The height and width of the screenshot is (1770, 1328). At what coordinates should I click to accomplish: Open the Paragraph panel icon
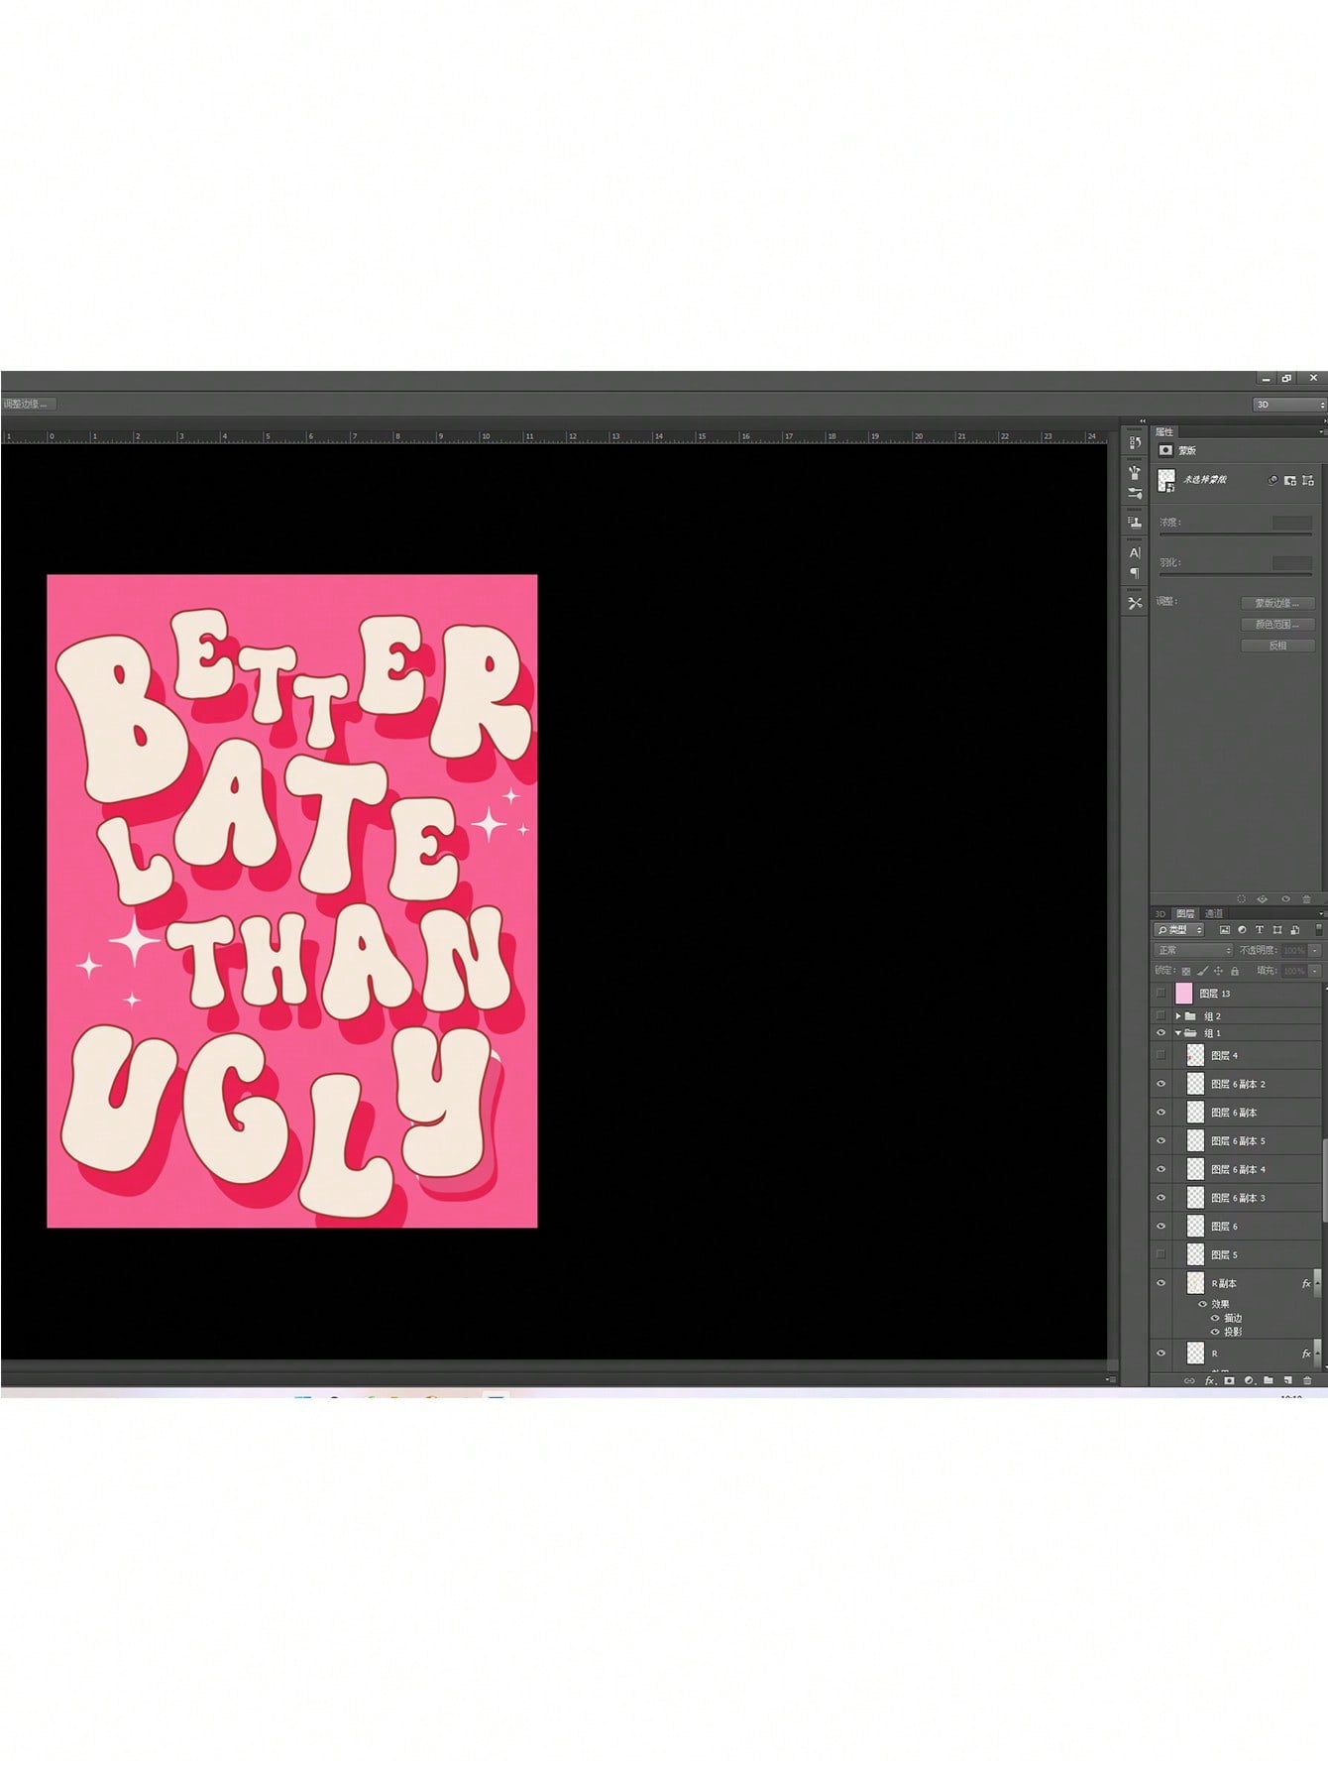[x=1135, y=574]
